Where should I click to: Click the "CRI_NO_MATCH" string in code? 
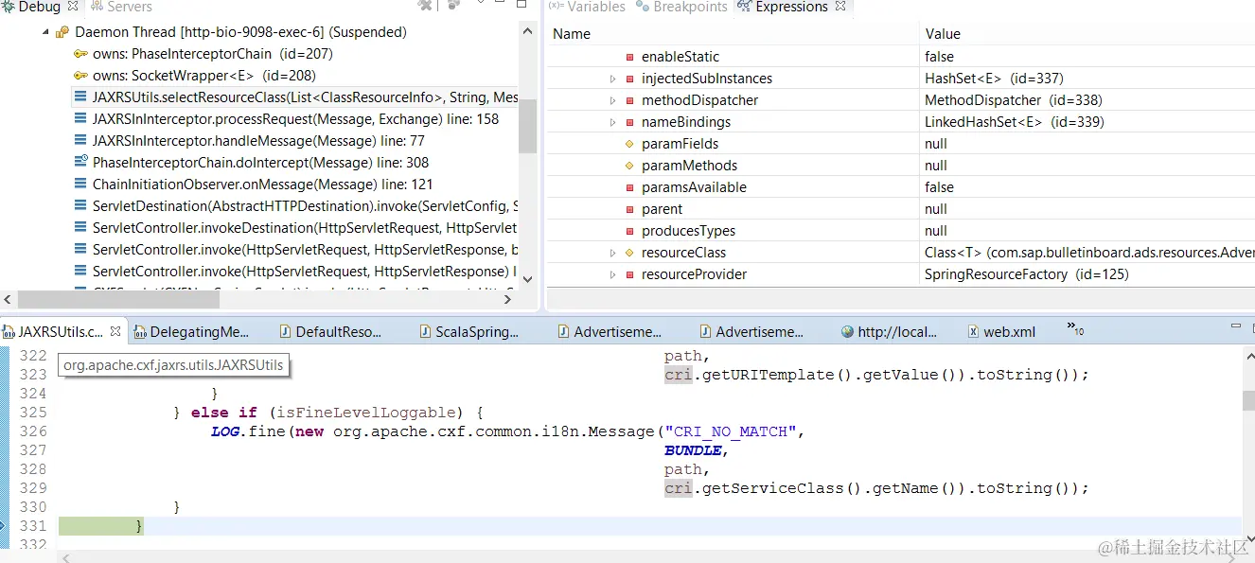[730, 431]
